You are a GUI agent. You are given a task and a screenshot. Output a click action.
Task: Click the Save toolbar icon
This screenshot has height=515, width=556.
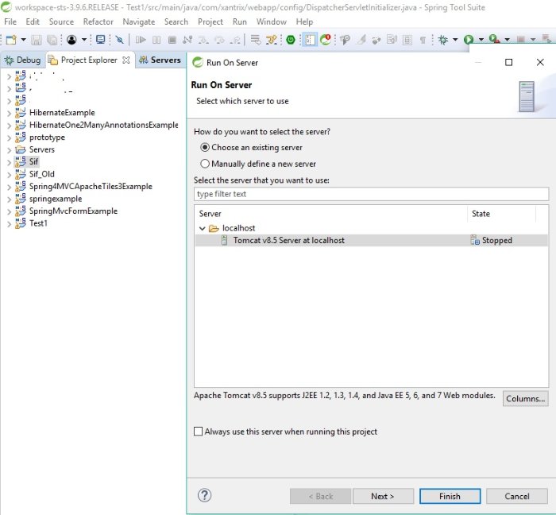[x=37, y=40]
